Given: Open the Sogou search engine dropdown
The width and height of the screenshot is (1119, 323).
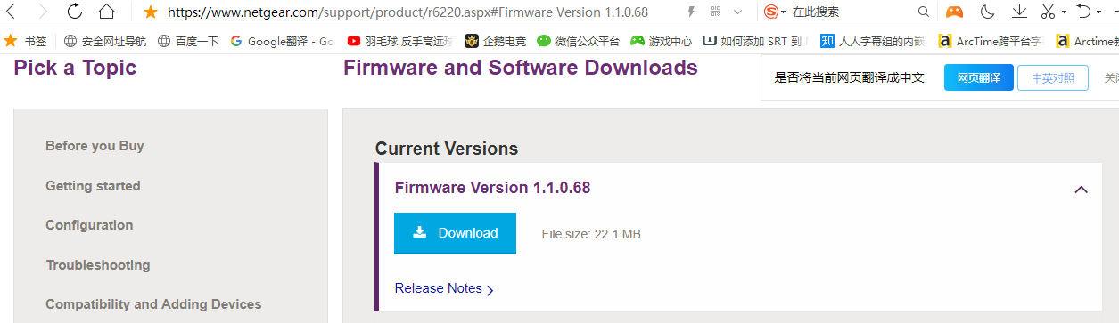Looking at the screenshot, I should click(x=776, y=12).
